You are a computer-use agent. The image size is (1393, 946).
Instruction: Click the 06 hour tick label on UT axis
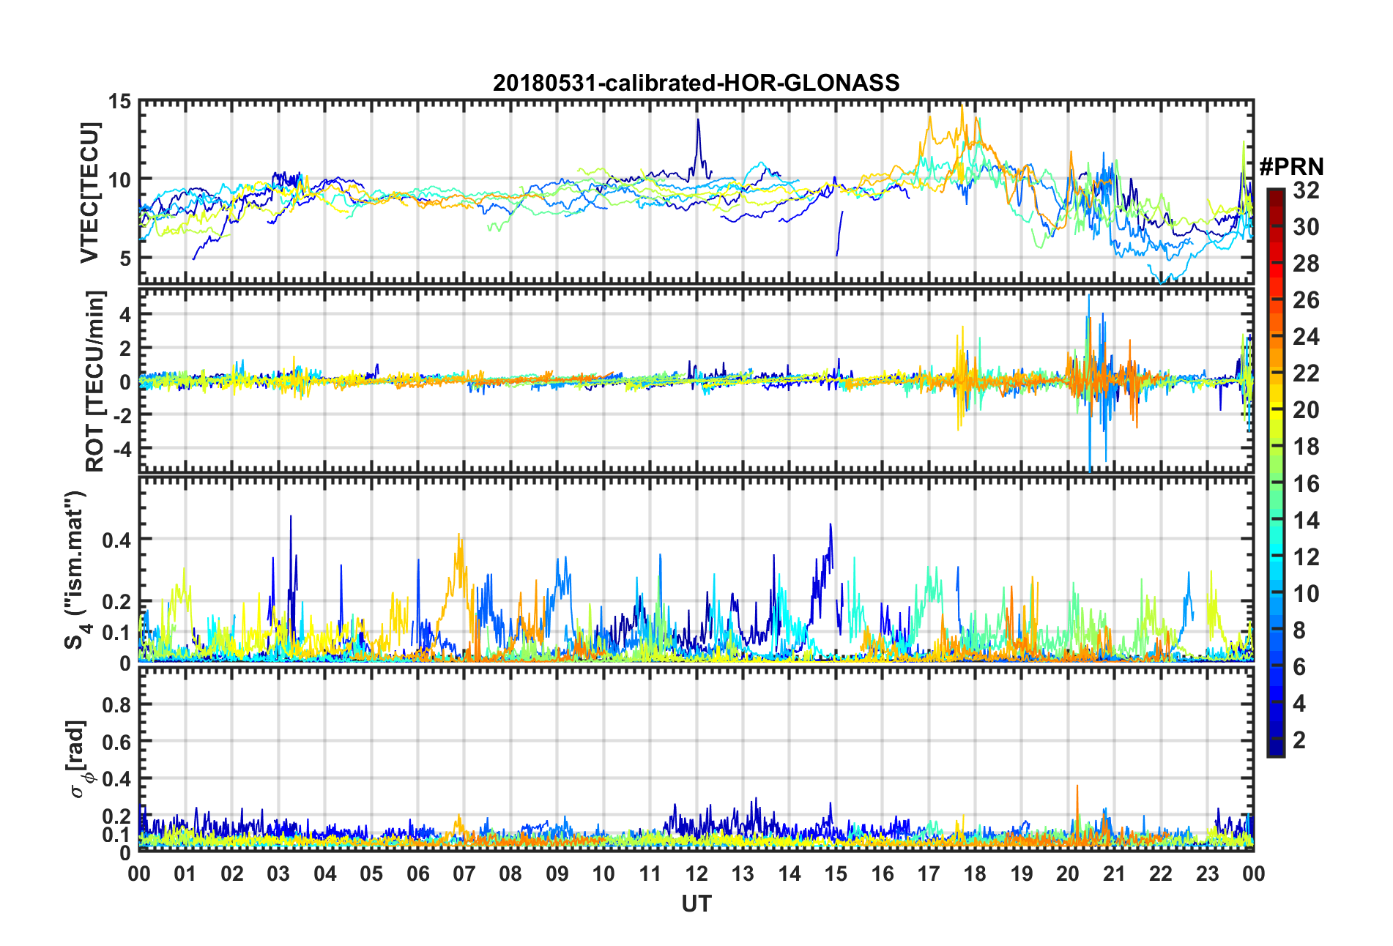tap(418, 874)
